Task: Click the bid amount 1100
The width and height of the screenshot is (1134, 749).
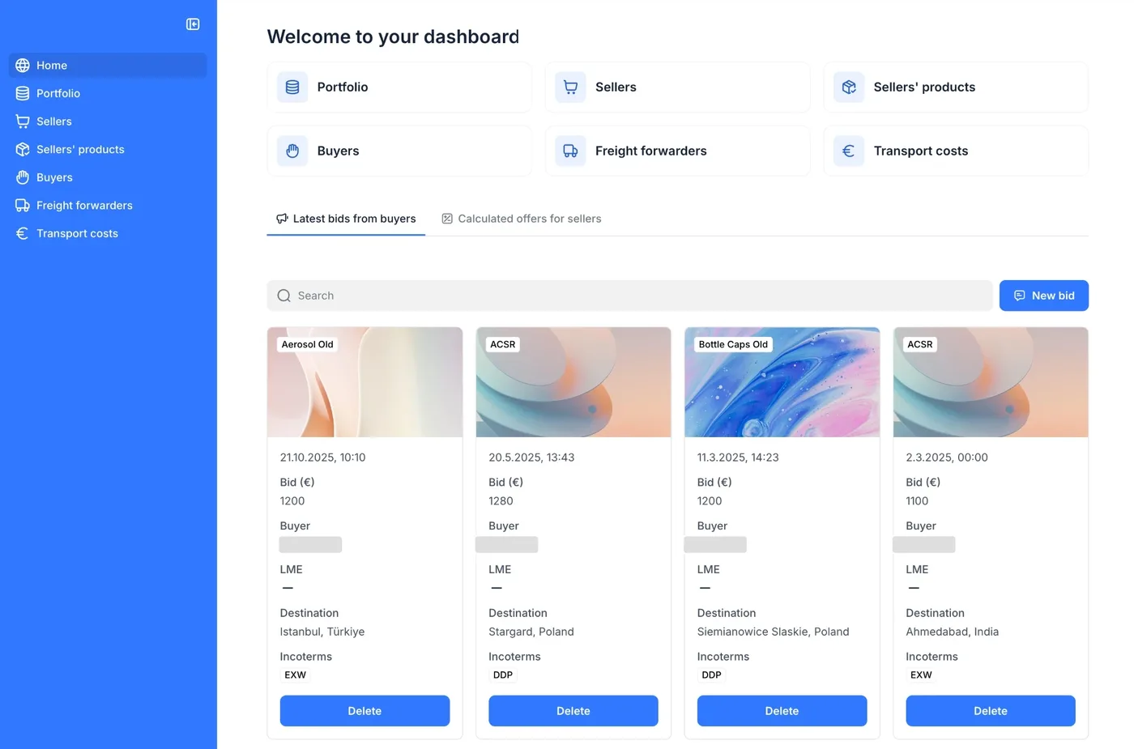Action: [917, 501]
